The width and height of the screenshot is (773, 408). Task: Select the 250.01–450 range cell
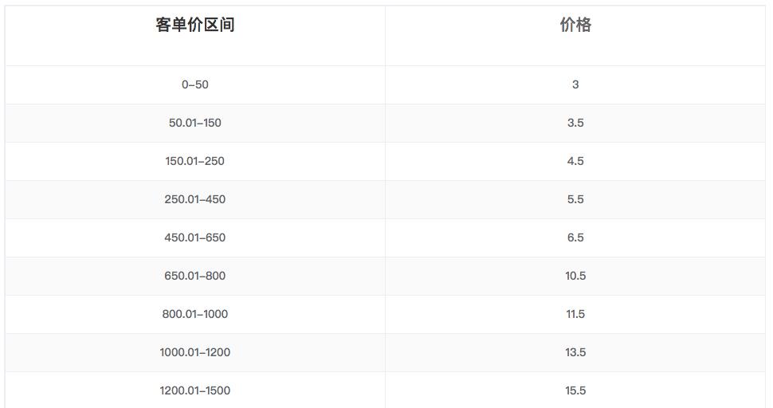click(195, 199)
